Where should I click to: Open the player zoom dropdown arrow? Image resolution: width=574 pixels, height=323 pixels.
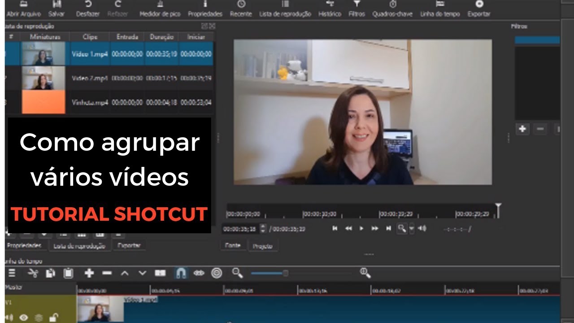pos(412,228)
